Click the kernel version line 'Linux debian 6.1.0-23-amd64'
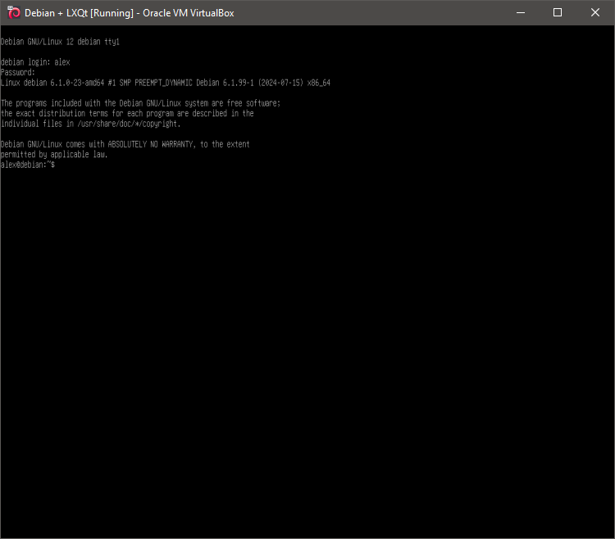615x539 pixels. (x=166, y=83)
